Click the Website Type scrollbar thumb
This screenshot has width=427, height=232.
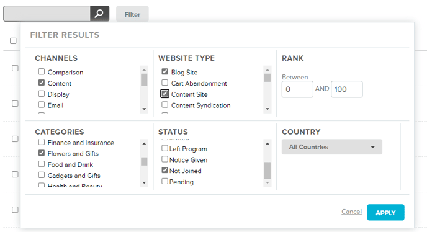click(267, 78)
